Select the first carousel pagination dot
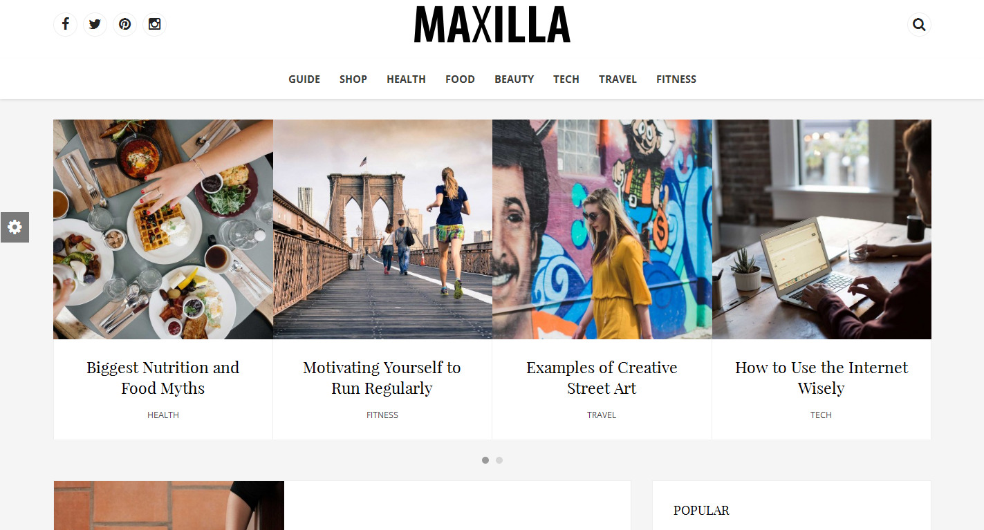Screen dimensions: 984x530 click(x=485, y=460)
